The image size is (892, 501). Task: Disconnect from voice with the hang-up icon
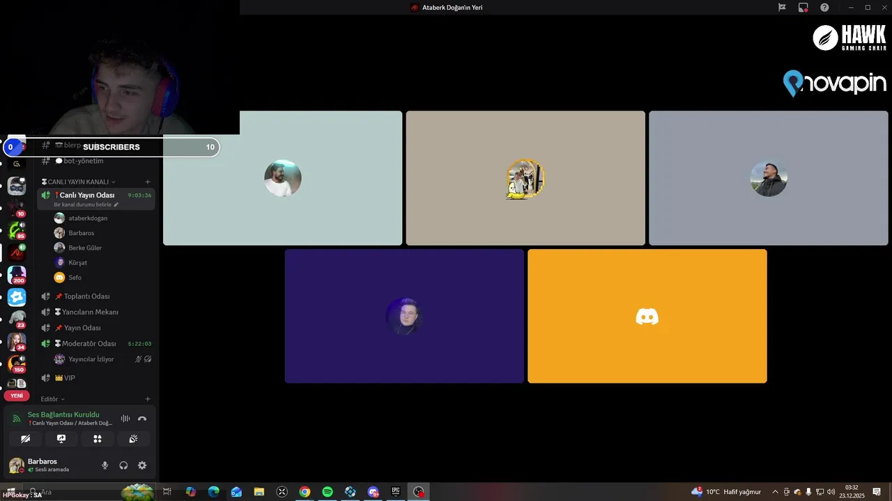tap(142, 418)
